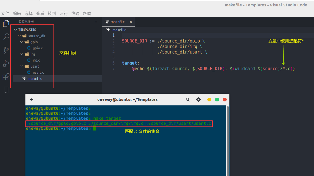Select makefile in the file tree

pos(57,78)
